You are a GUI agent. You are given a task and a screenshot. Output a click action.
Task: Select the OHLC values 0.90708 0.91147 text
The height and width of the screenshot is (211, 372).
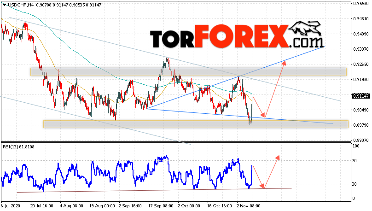point(52,5)
